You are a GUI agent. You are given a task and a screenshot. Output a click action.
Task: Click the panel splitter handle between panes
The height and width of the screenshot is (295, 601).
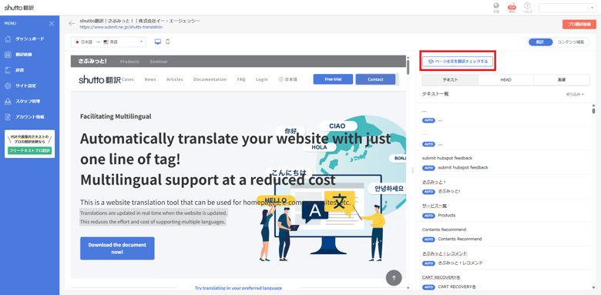click(413, 170)
